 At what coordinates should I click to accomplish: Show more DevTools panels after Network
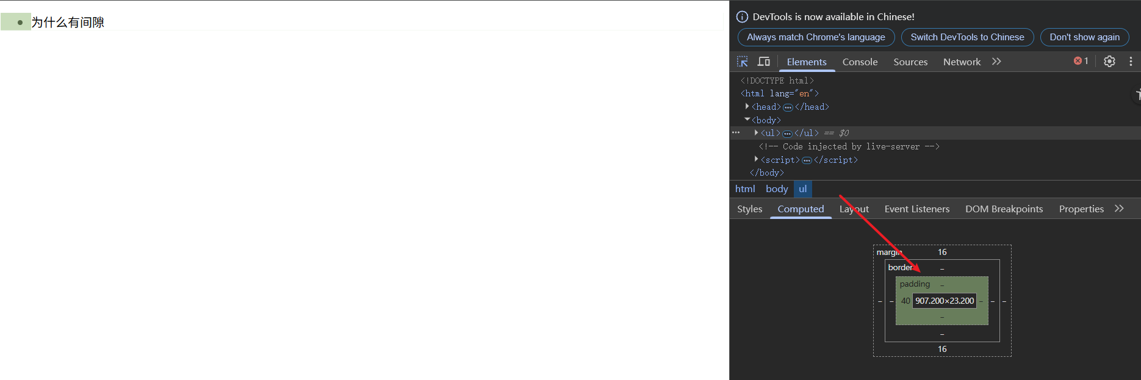996,62
